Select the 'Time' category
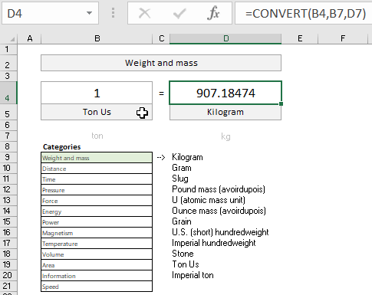The width and height of the screenshot is (372, 295). click(x=97, y=179)
